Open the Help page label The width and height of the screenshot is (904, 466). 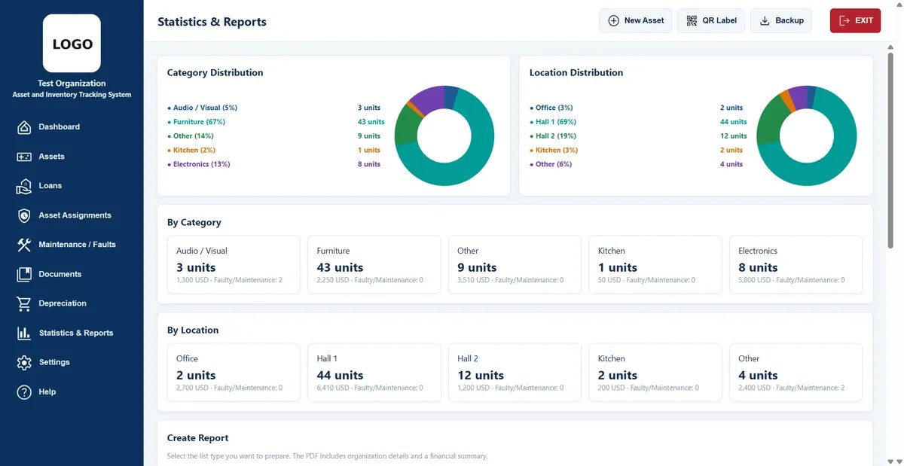coord(47,391)
